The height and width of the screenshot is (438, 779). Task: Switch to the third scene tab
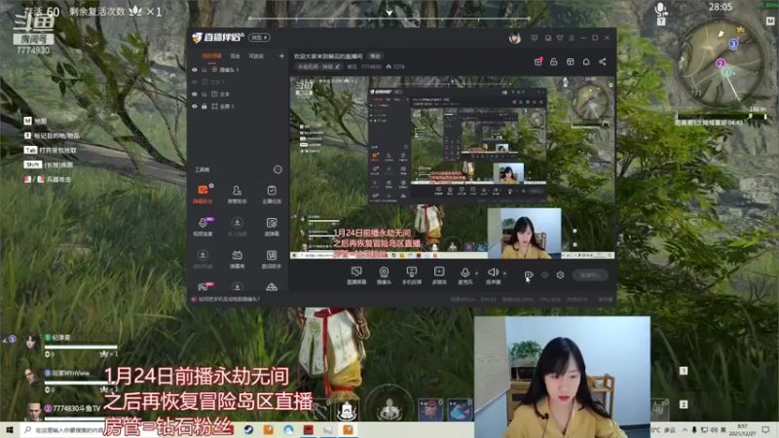point(256,56)
